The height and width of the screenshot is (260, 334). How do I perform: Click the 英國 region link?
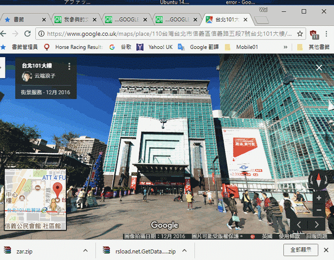(267, 236)
